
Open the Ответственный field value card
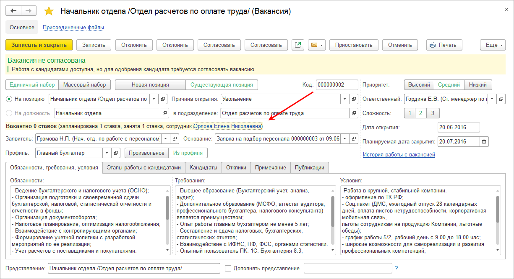click(x=501, y=99)
